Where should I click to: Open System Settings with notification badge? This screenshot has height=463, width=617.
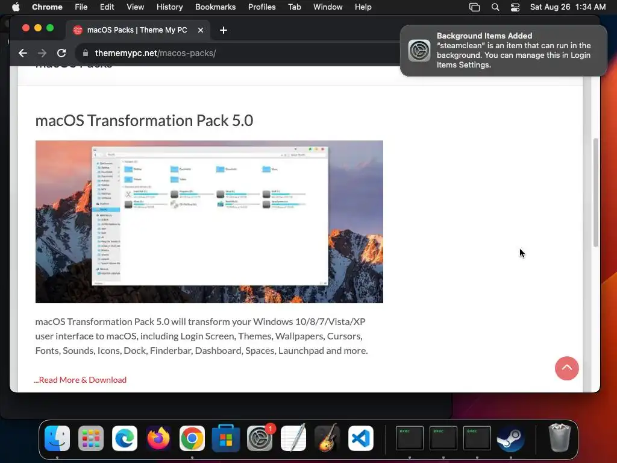[x=260, y=438]
